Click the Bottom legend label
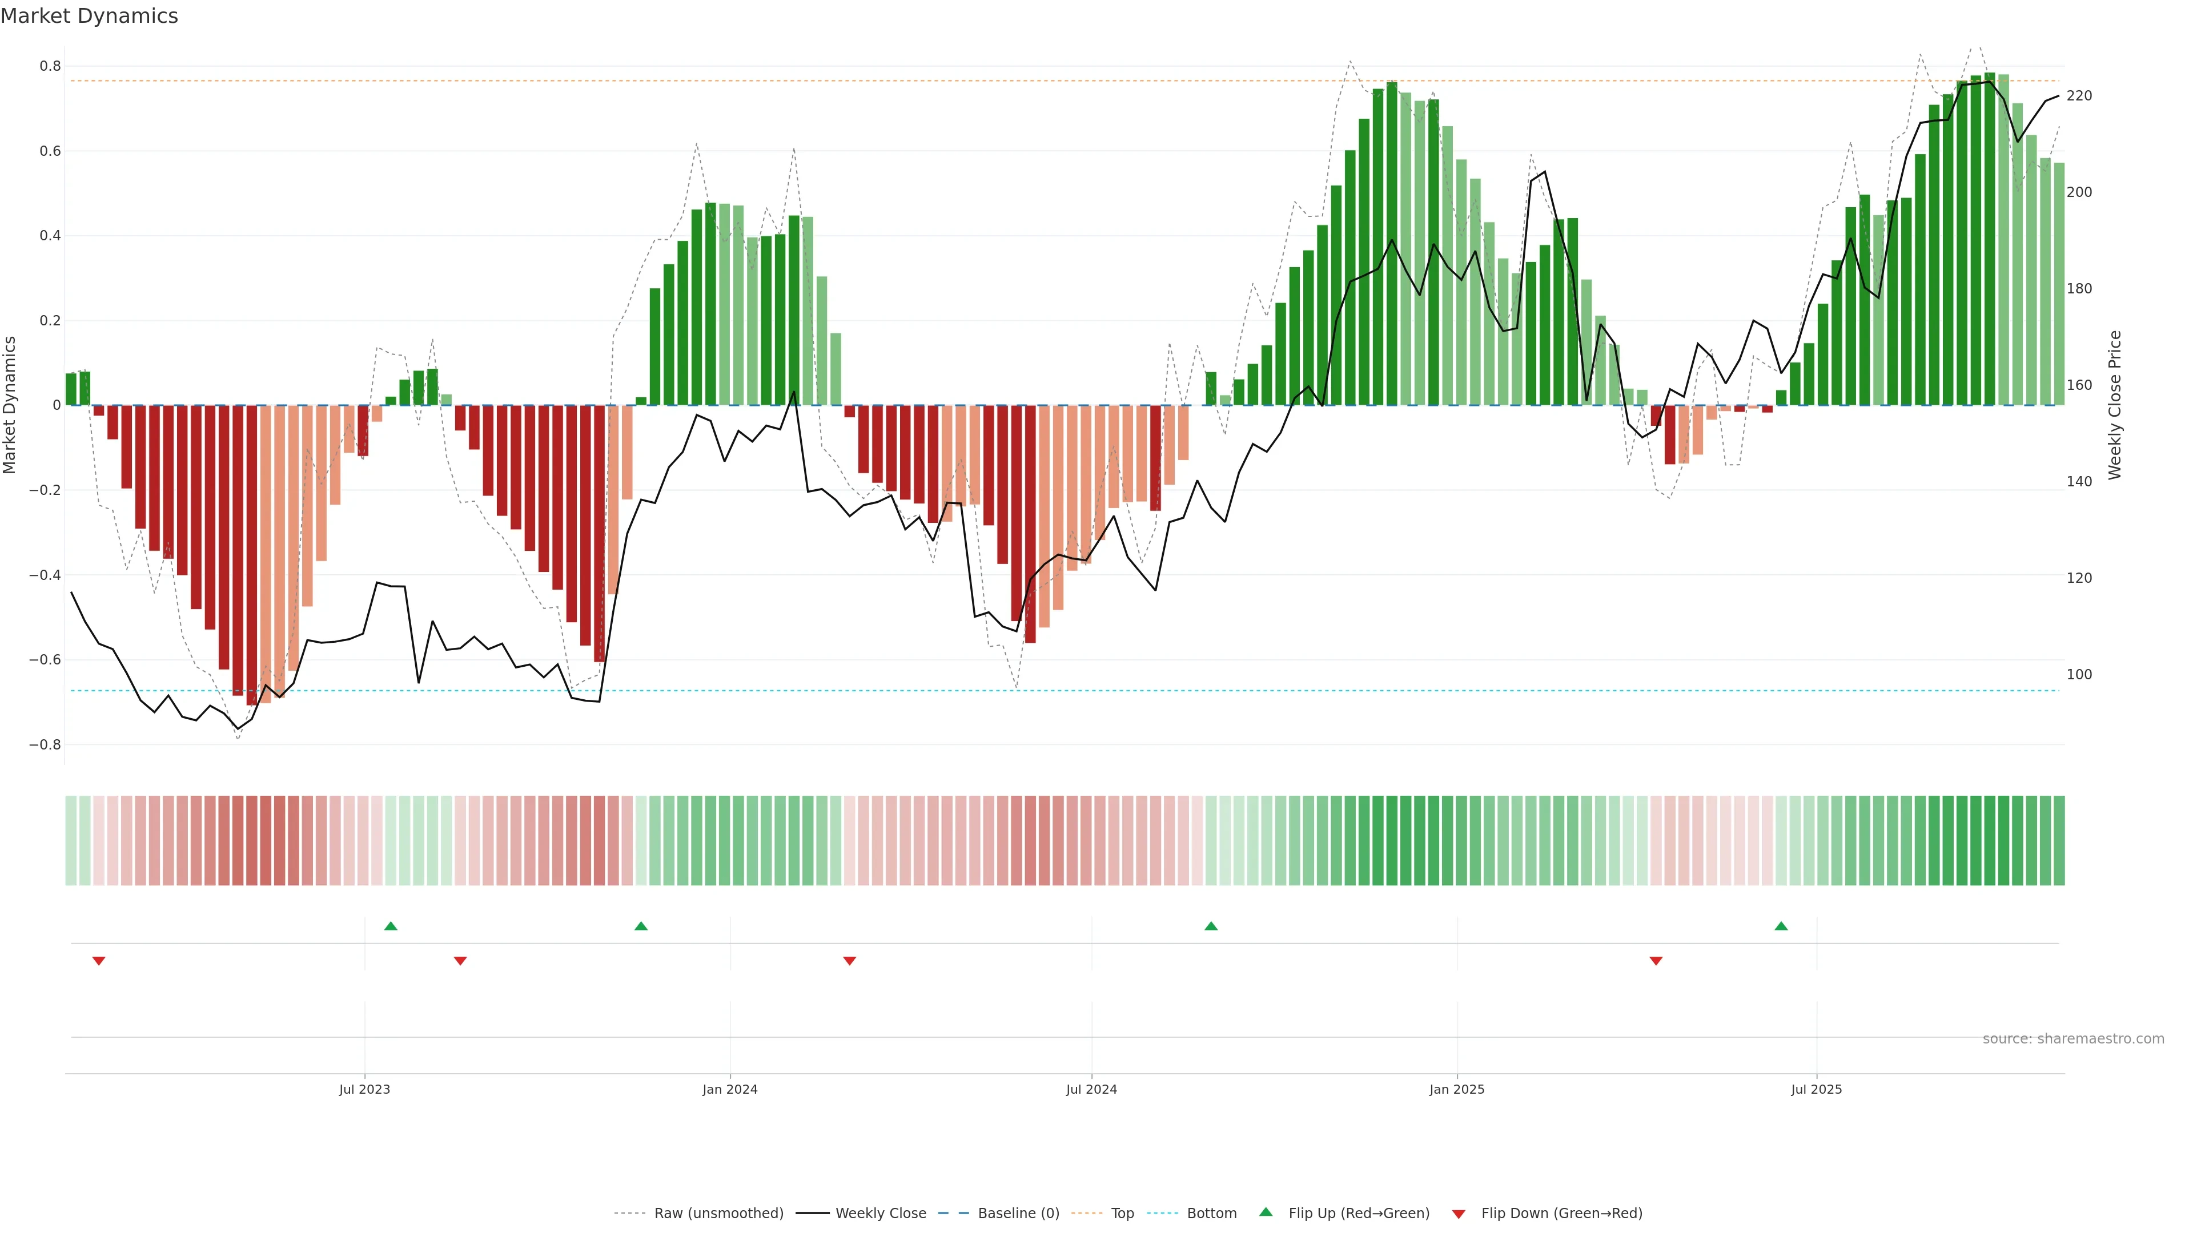Viewport: 2193px width, 1233px height. pos(1211,1214)
